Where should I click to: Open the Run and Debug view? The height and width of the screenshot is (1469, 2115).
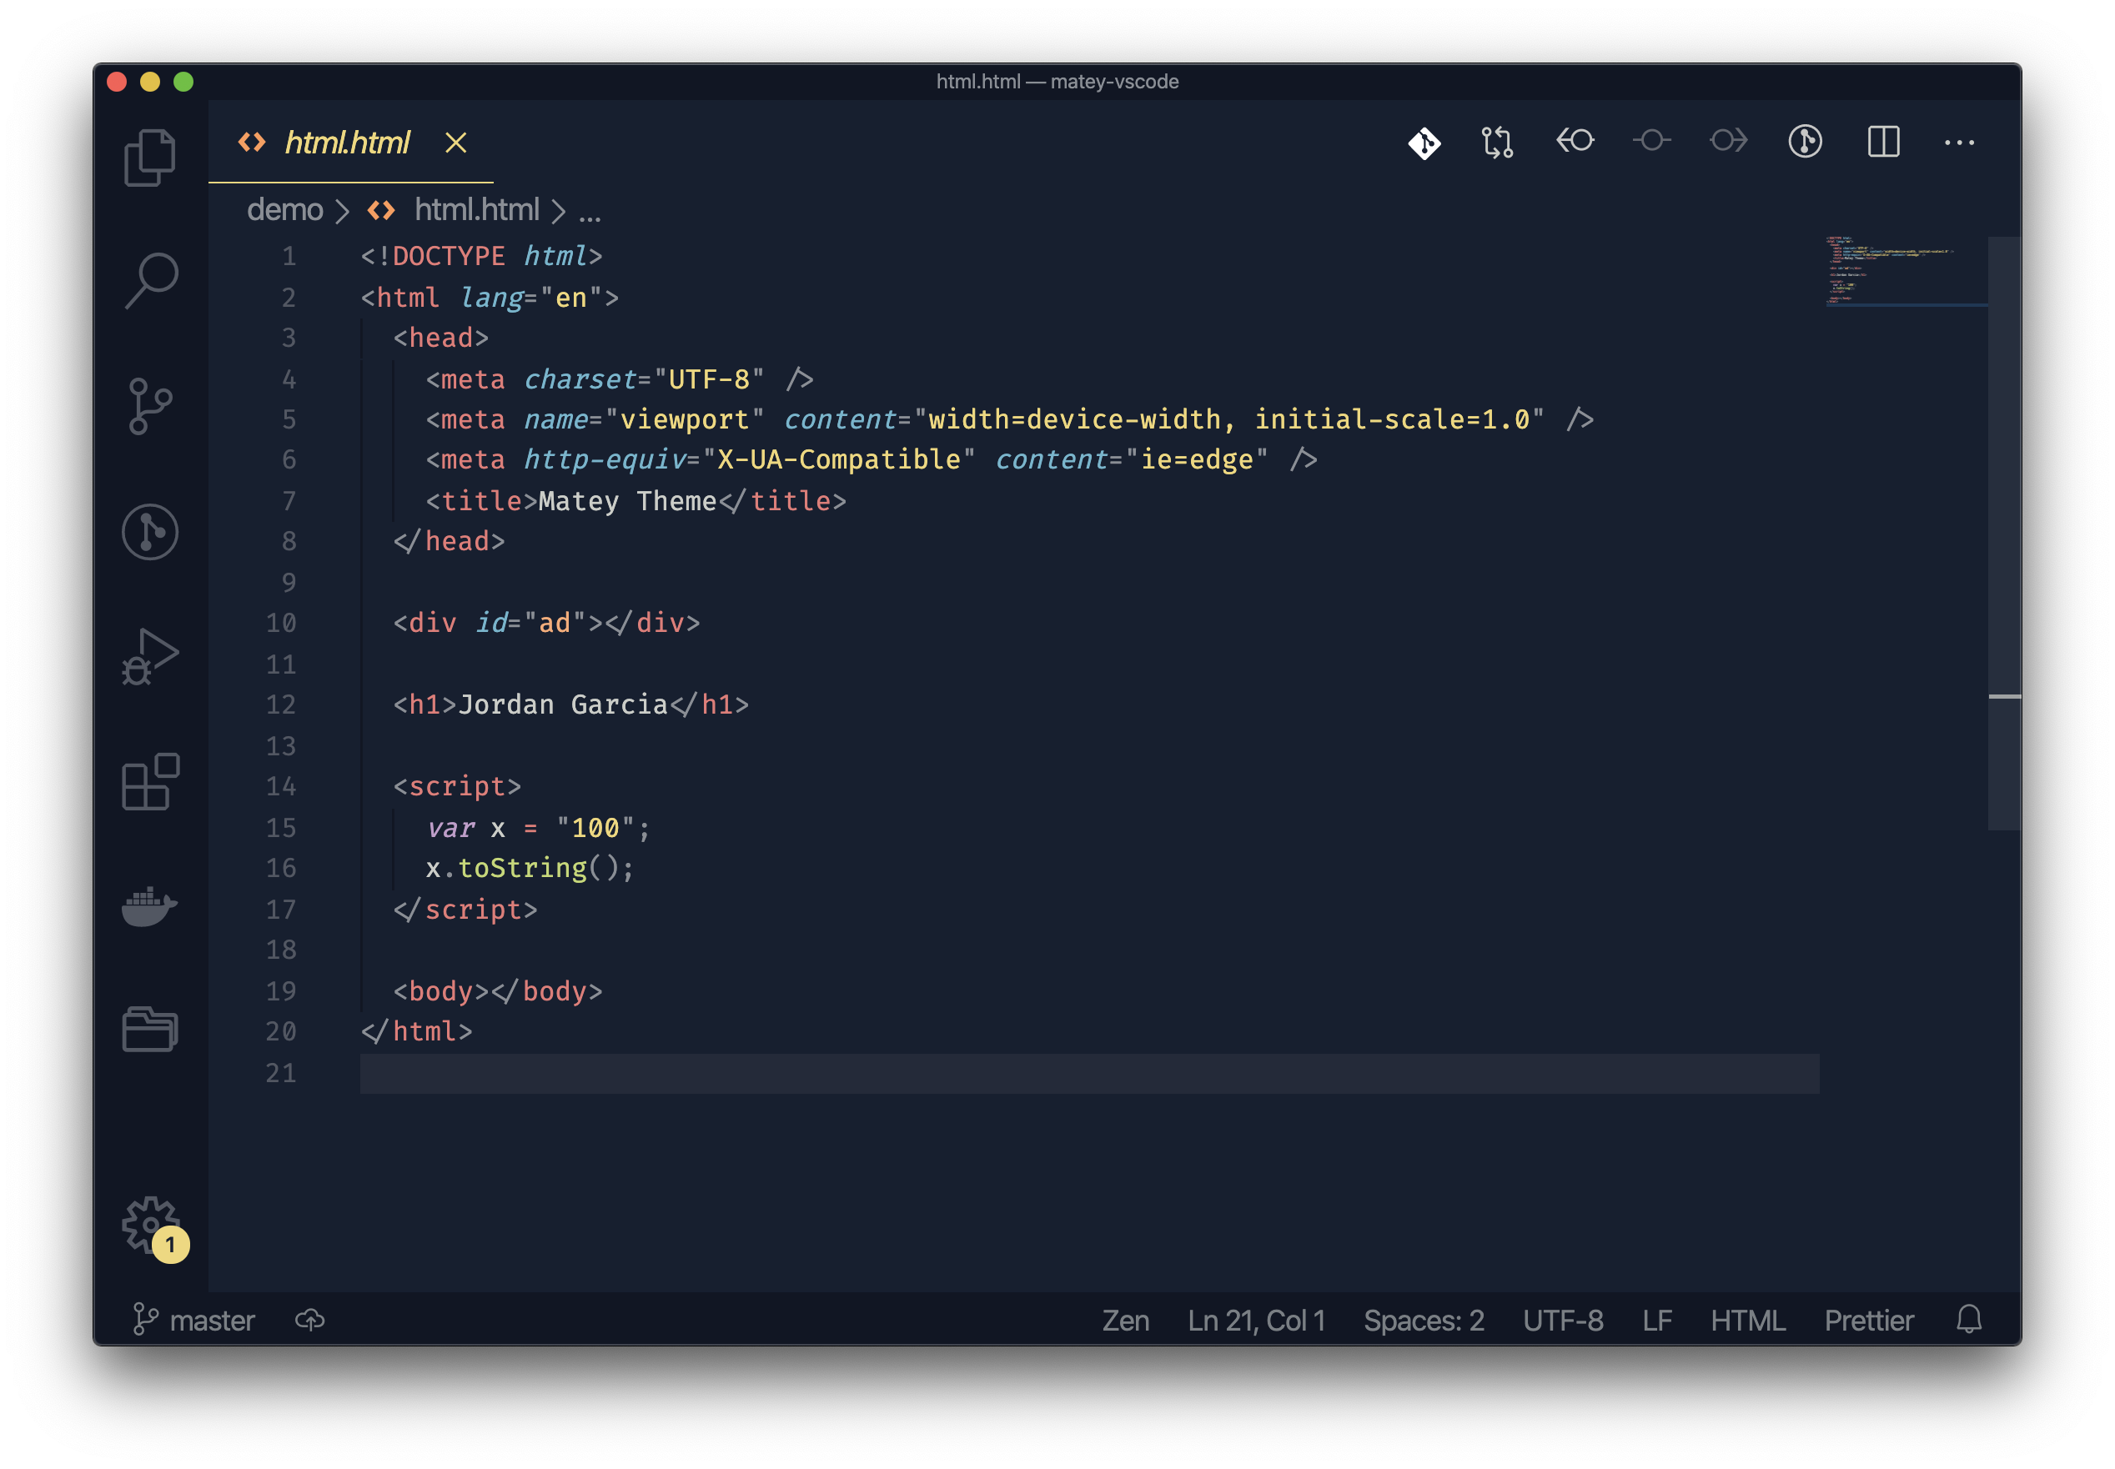point(149,657)
